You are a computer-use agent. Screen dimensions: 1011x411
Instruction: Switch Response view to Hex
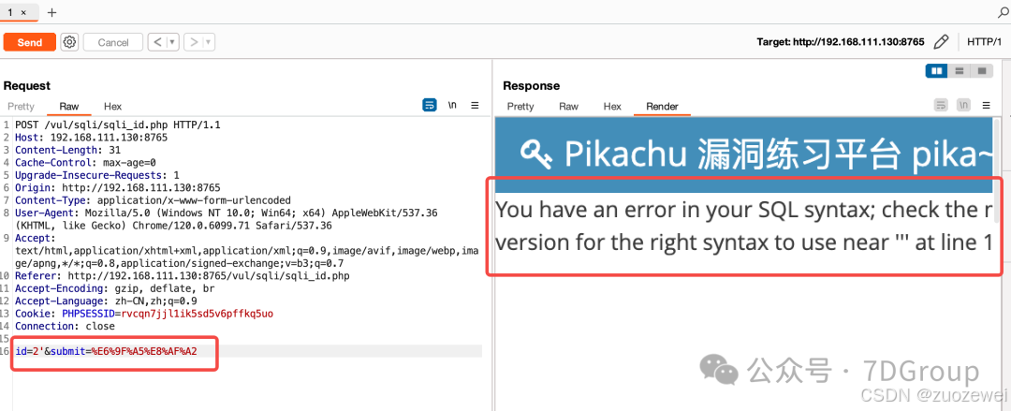coord(612,107)
